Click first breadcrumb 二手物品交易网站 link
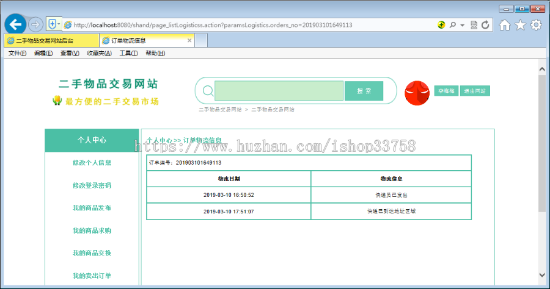The image size is (550, 289). [x=220, y=110]
